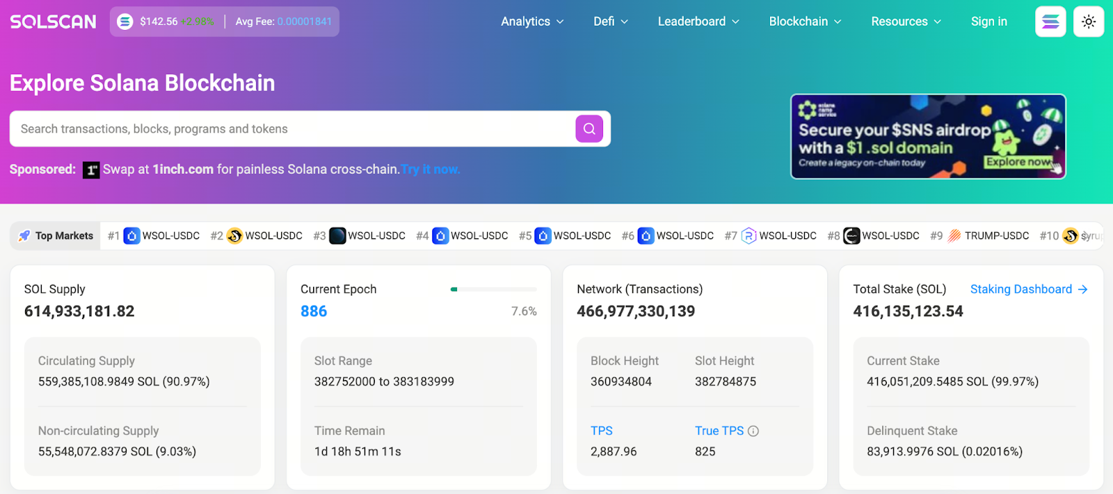Click Circulating Supply 559,385,108.9849 SOL value
The image size is (1113, 494).
(124, 381)
